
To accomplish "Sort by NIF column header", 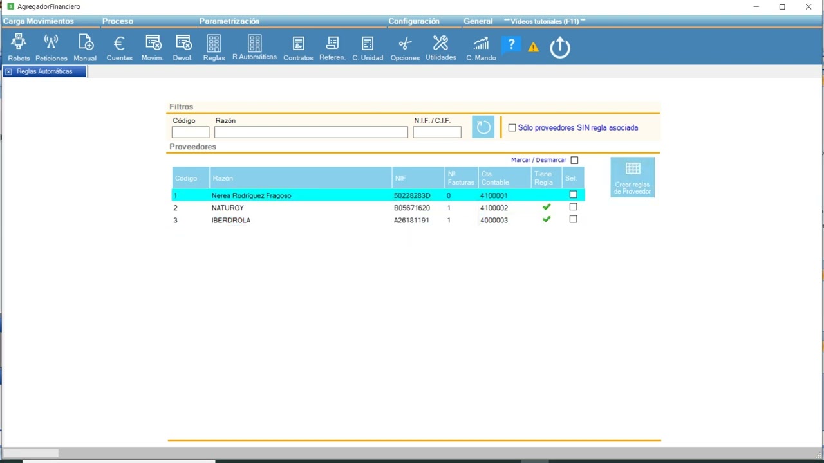I will pos(418,178).
